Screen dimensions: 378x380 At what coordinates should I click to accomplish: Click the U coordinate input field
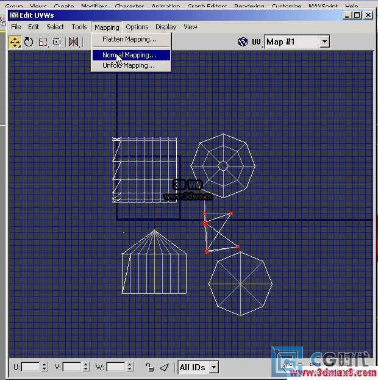pyautogui.click(x=30, y=367)
